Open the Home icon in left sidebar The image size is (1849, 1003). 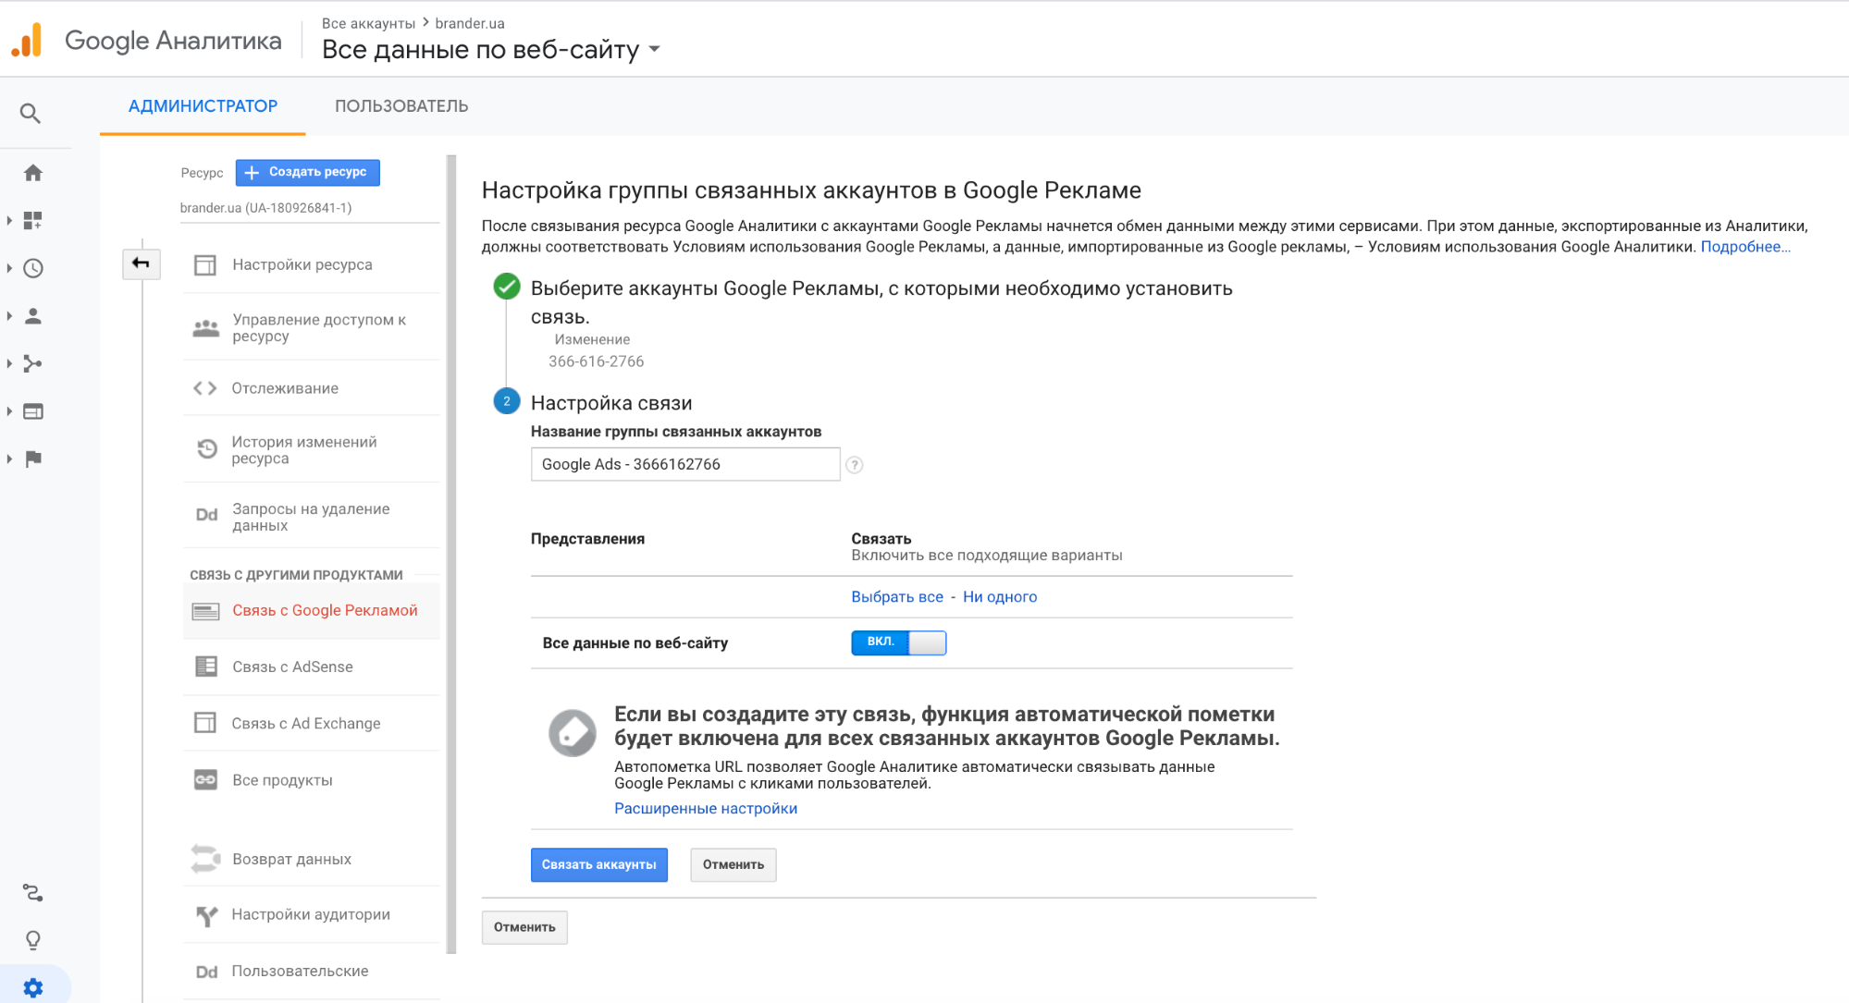pyautogui.click(x=33, y=173)
